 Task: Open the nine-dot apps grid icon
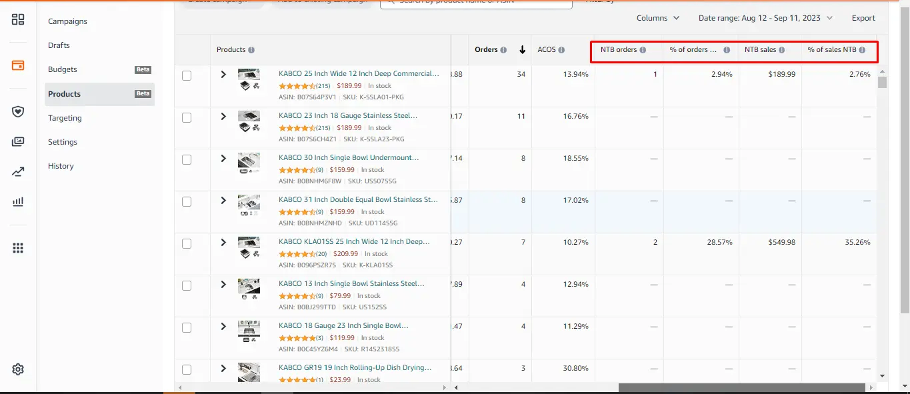pyautogui.click(x=18, y=248)
